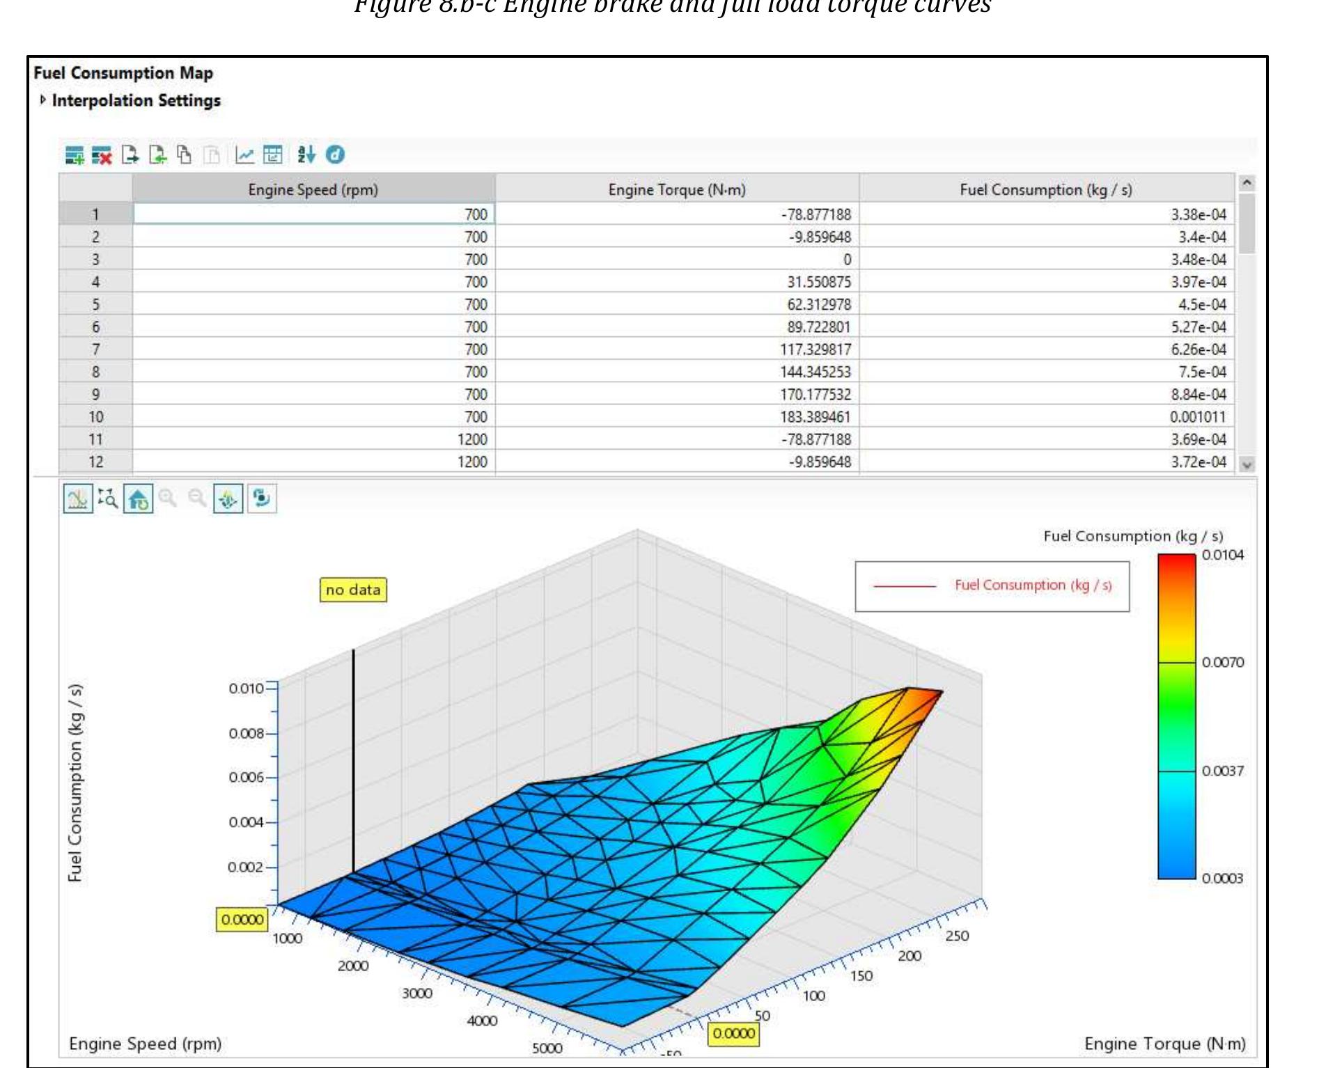
Task: Click torque cell showing -78.877188 in row 1
Action: [x=677, y=214]
